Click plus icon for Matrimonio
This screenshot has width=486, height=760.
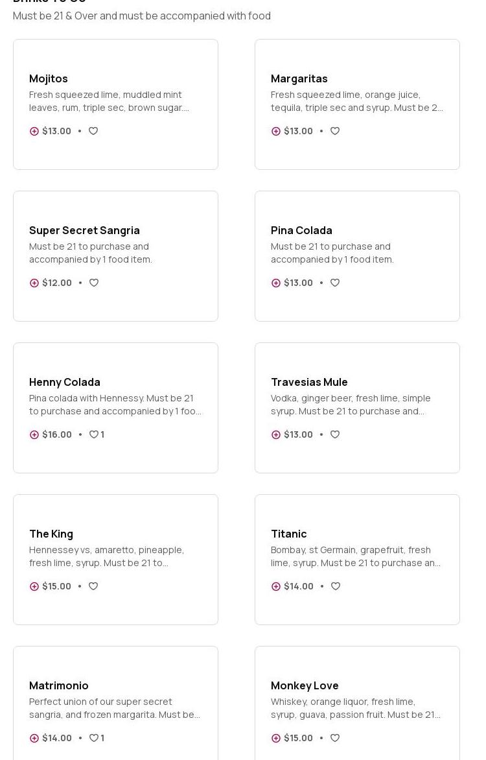[34, 738]
